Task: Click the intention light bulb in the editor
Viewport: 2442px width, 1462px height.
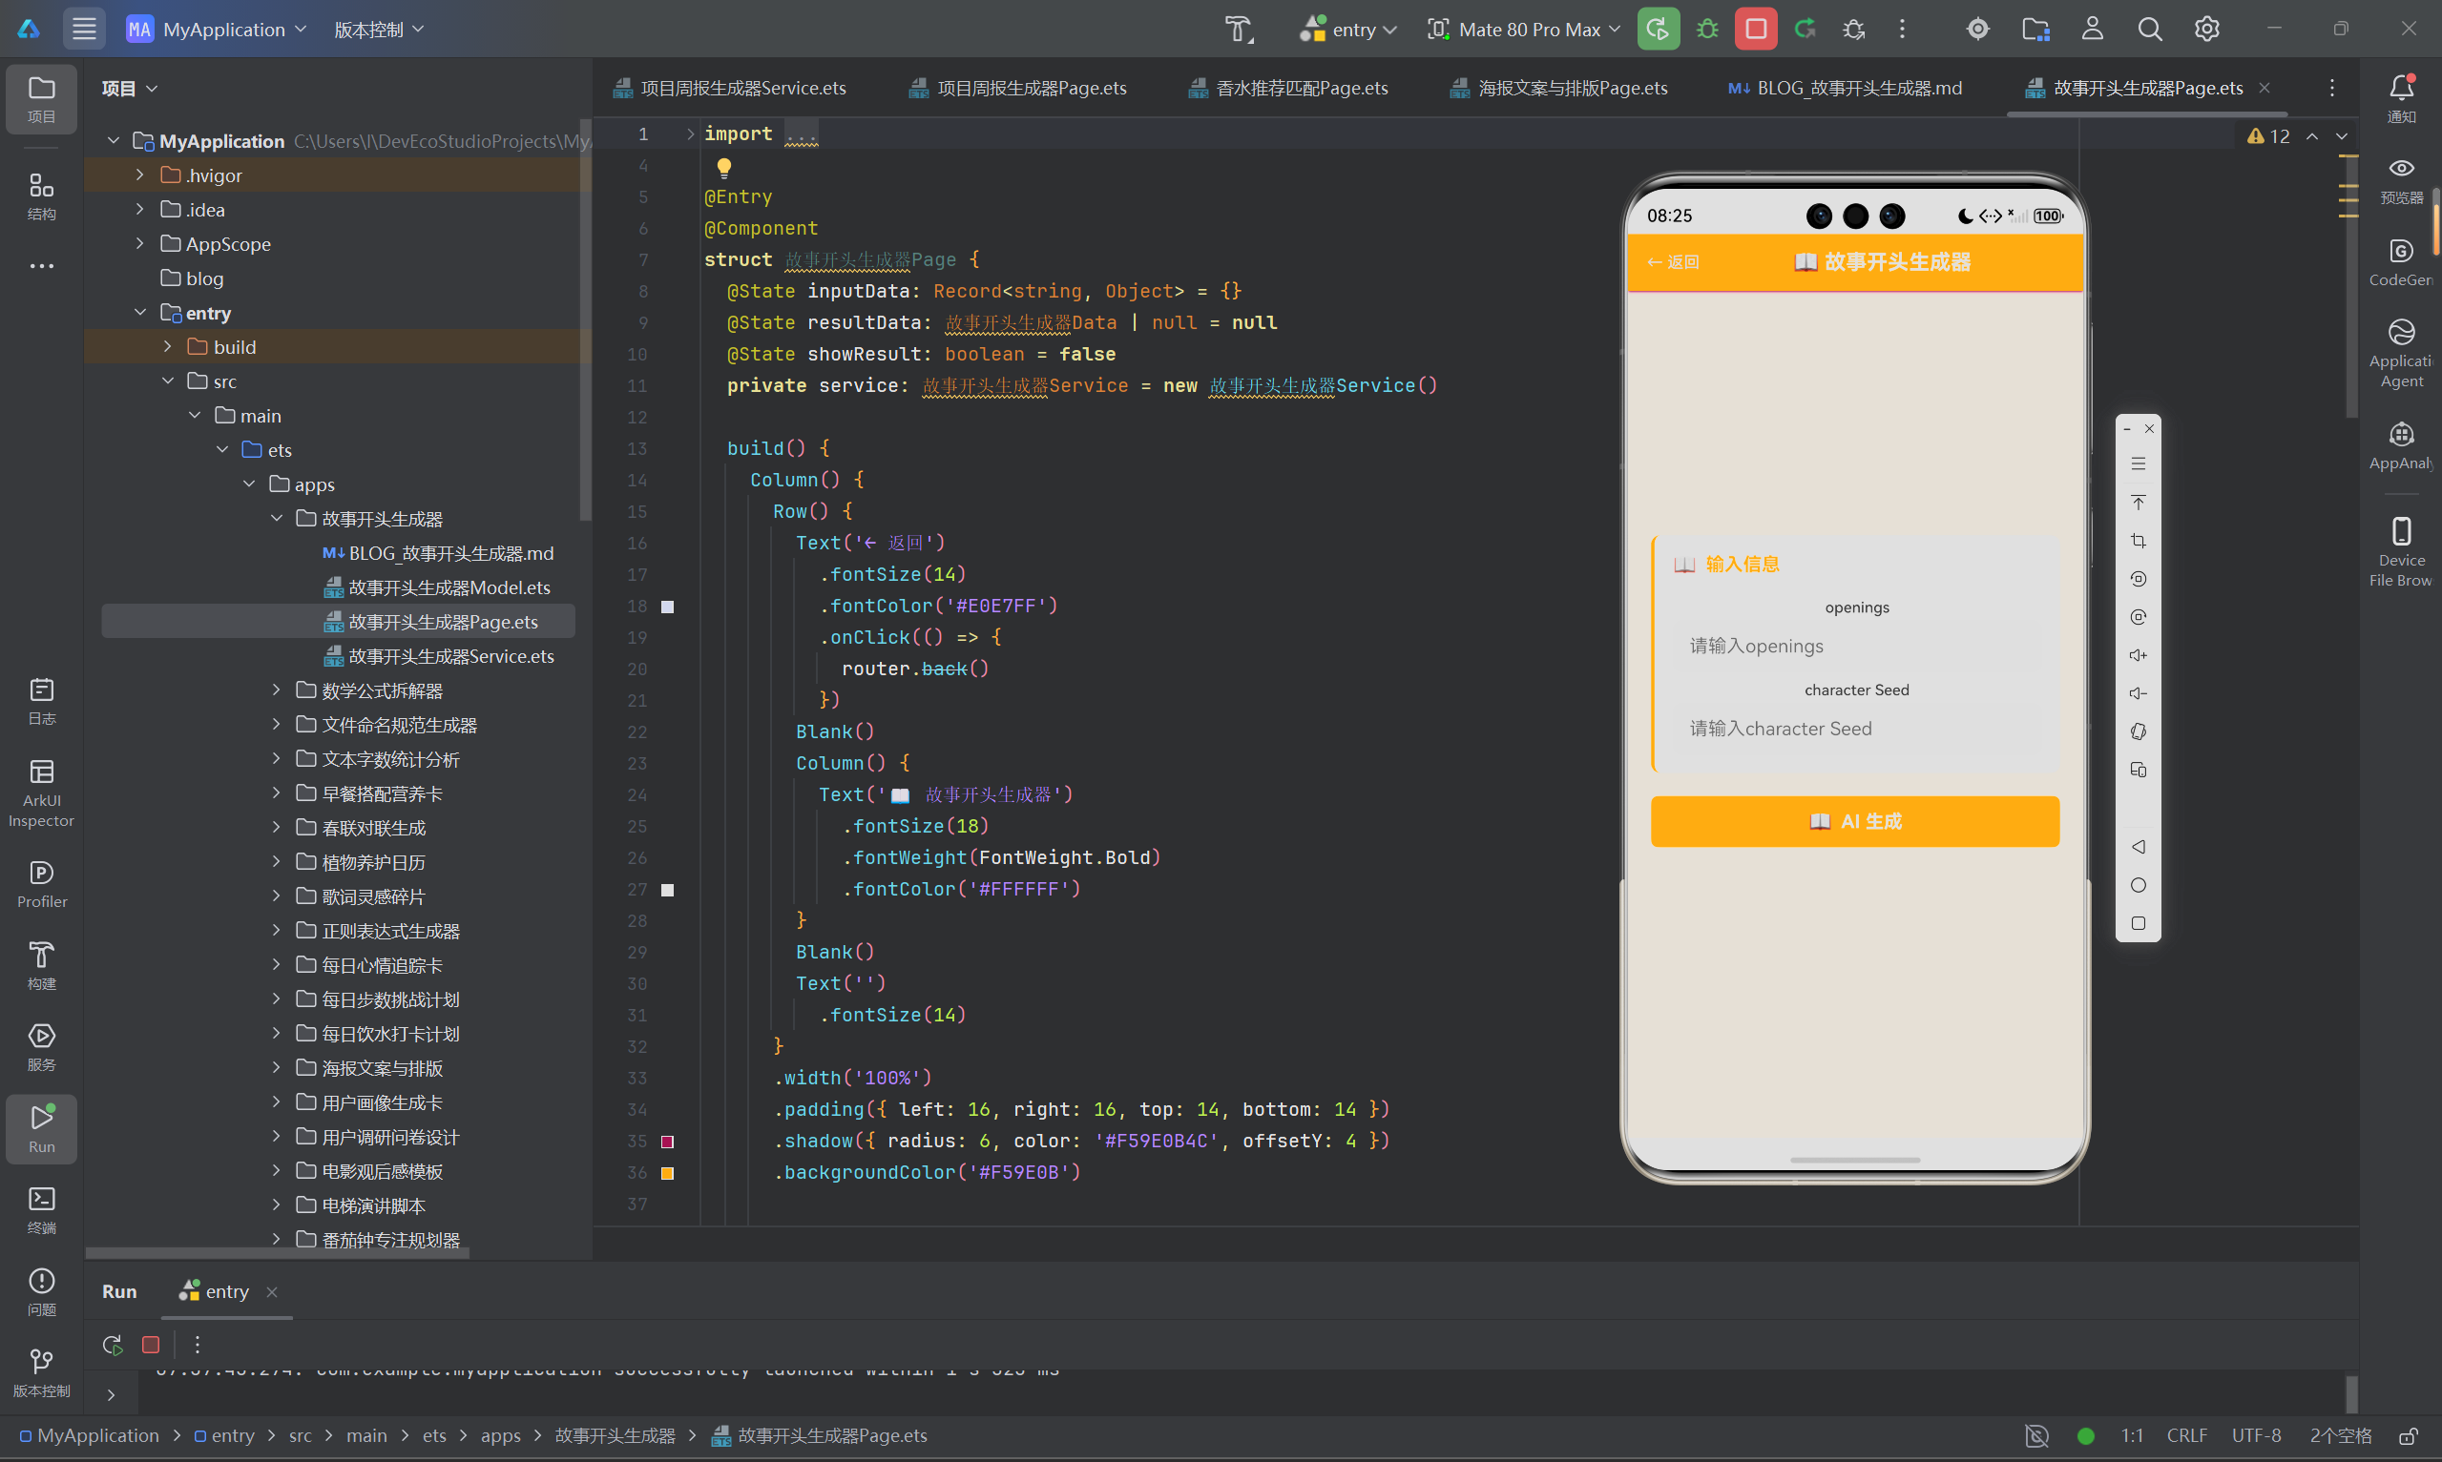Action: click(724, 167)
